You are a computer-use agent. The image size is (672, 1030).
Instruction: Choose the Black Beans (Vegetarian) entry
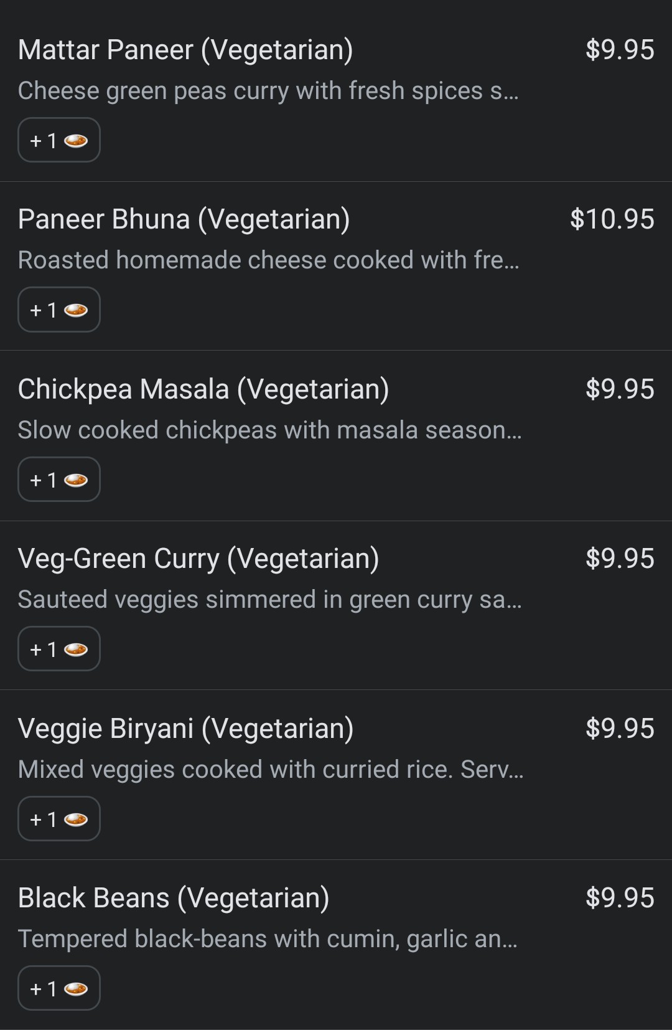click(x=174, y=898)
